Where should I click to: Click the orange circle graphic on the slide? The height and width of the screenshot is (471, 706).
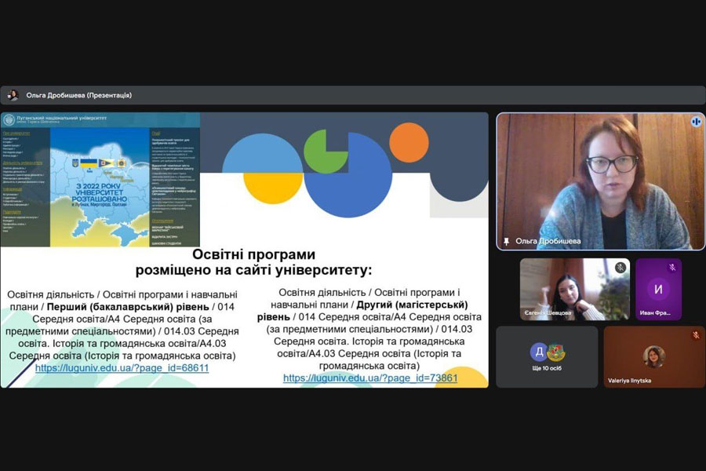coord(409,142)
